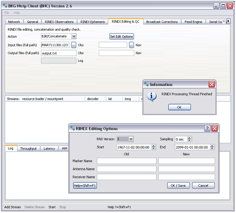This screenshot has width=236, height=213.
Task: Click the old Marker Name field
Action: coord(127,161)
